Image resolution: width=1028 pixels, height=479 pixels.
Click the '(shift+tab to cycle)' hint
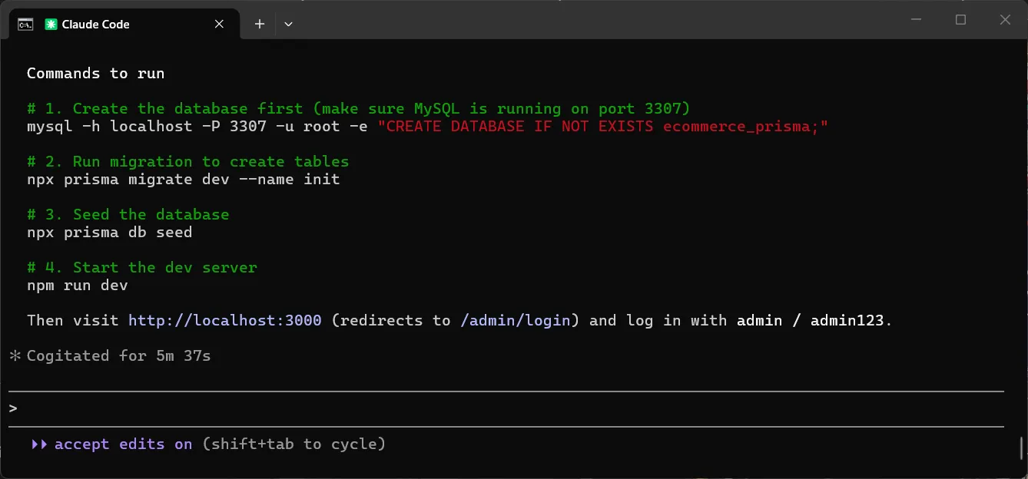coord(294,444)
